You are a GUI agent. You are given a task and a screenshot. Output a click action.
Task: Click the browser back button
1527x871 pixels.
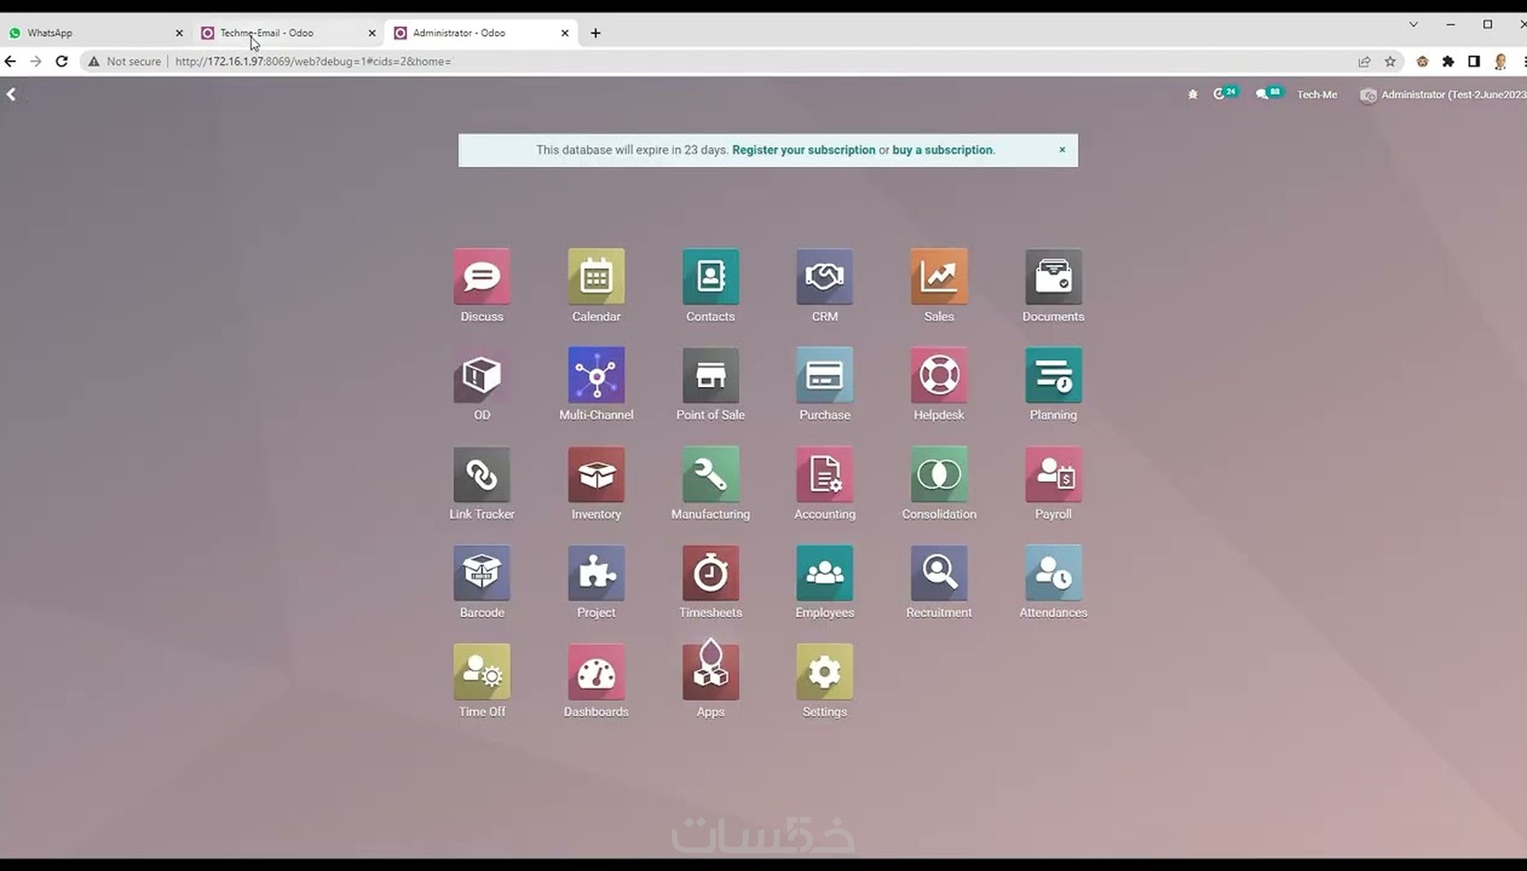10,61
